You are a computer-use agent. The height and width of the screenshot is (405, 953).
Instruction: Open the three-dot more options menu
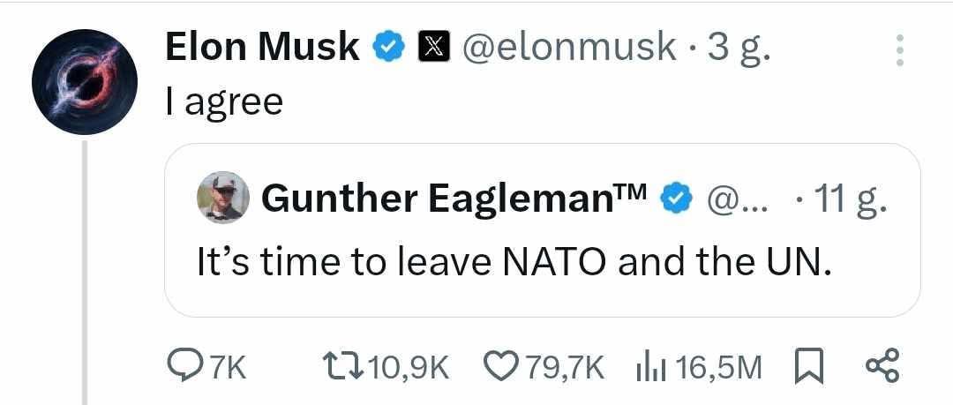coord(899,51)
